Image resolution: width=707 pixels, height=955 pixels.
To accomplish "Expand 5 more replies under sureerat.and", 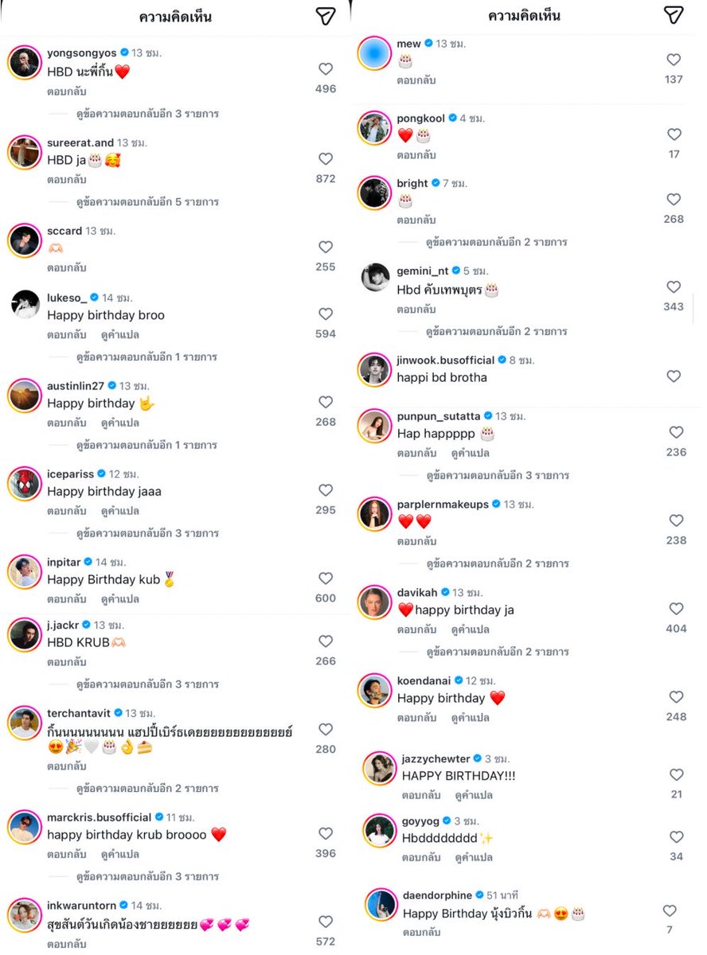I will click(x=147, y=202).
